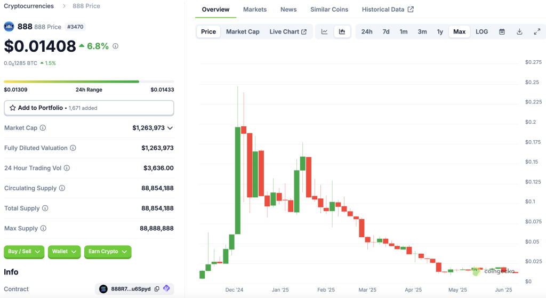The width and height of the screenshot is (546, 298).
Task: Set chart range to 7d
Action: tap(386, 31)
